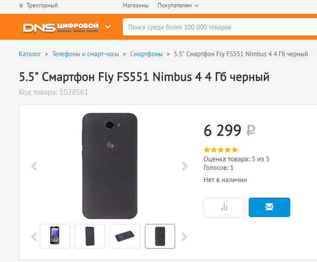Click the compare bar-chart icon button
317x262 pixels.
pos(224,208)
